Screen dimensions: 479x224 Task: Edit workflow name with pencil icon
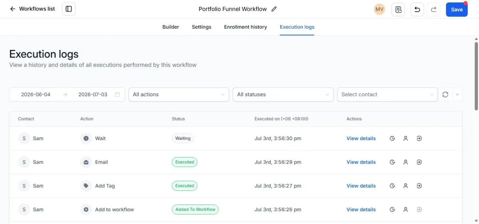274,9
